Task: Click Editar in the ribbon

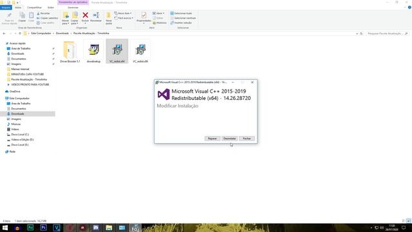Action: [158, 18]
